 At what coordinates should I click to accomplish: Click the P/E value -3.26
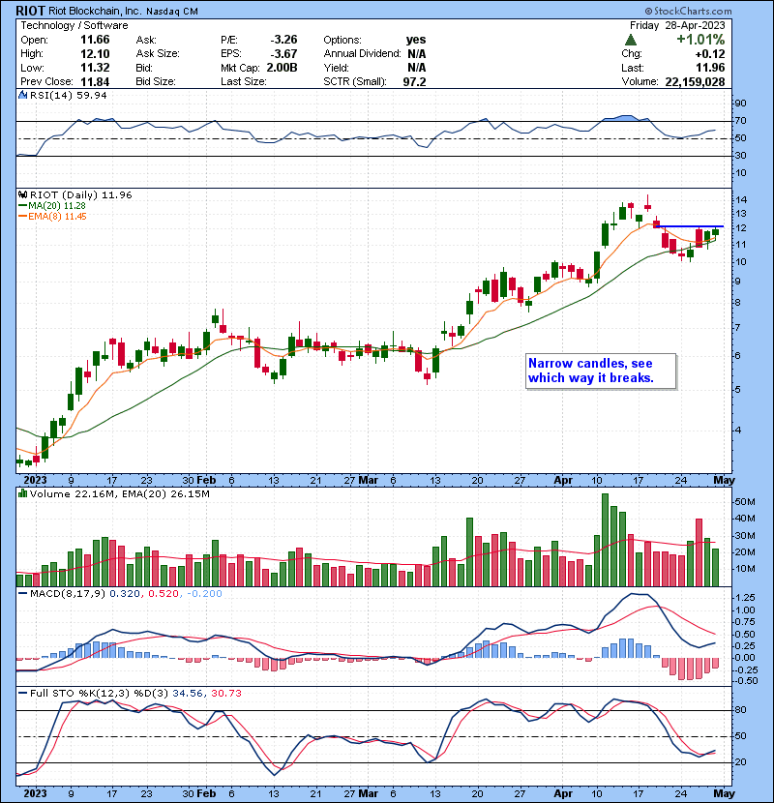[x=283, y=40]
